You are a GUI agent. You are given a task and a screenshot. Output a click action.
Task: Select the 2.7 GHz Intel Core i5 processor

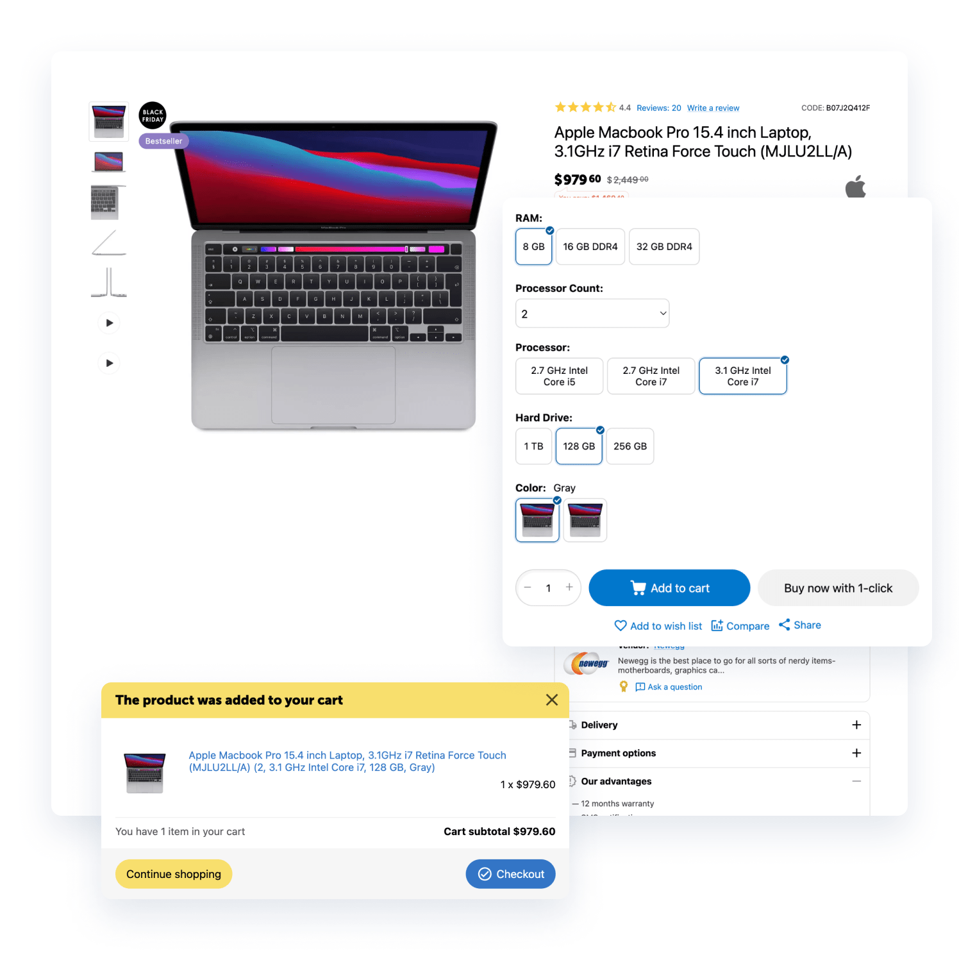click(559, 376)
